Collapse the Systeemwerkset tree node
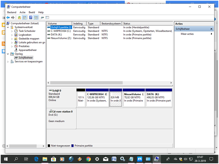Image resolution: width=219 pixels, height=164 pixels. [8, 27]
